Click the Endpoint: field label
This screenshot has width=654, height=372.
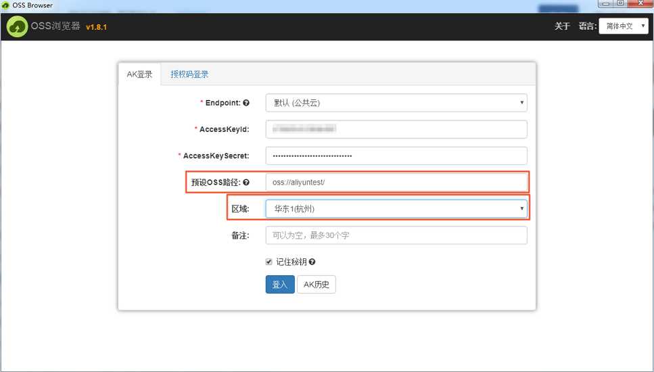[x=223, y=103]
